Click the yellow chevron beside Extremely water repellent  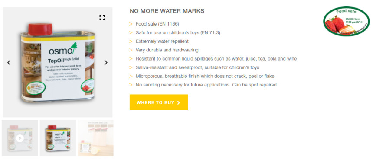(131, 41)
